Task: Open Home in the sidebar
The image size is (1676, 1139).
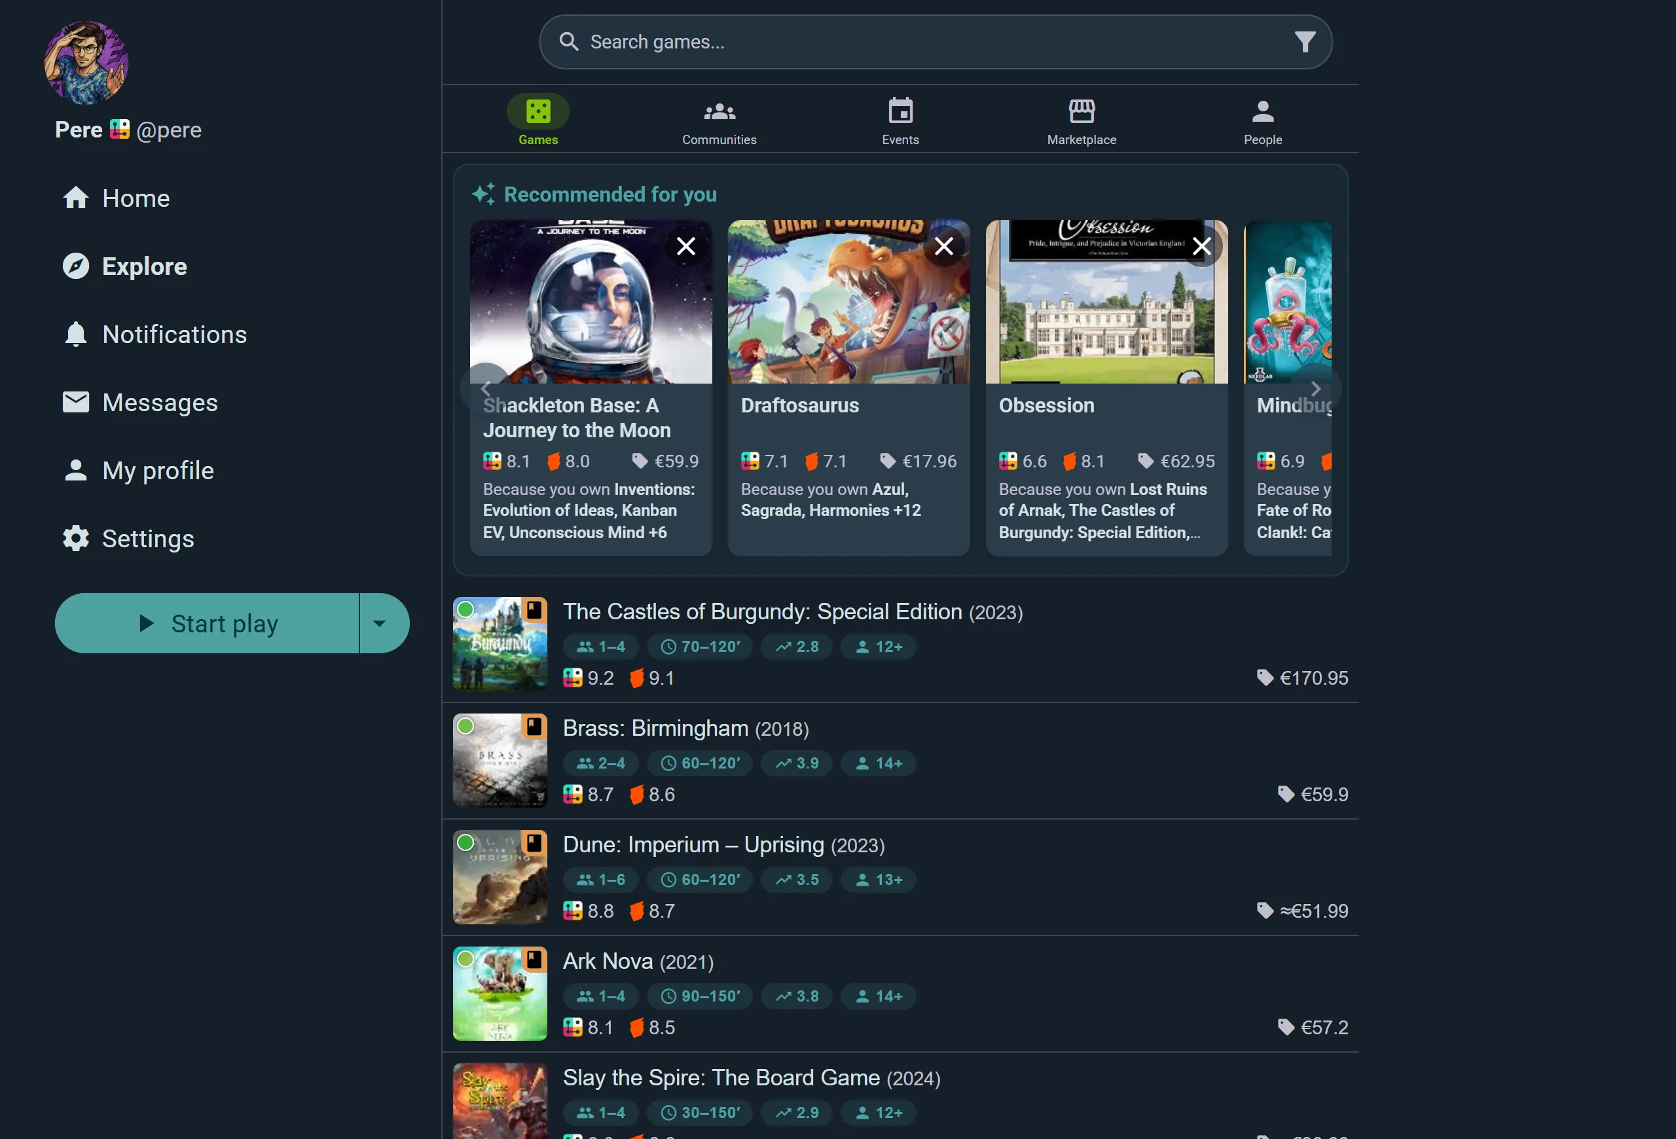Action: (x=115, y=198)
